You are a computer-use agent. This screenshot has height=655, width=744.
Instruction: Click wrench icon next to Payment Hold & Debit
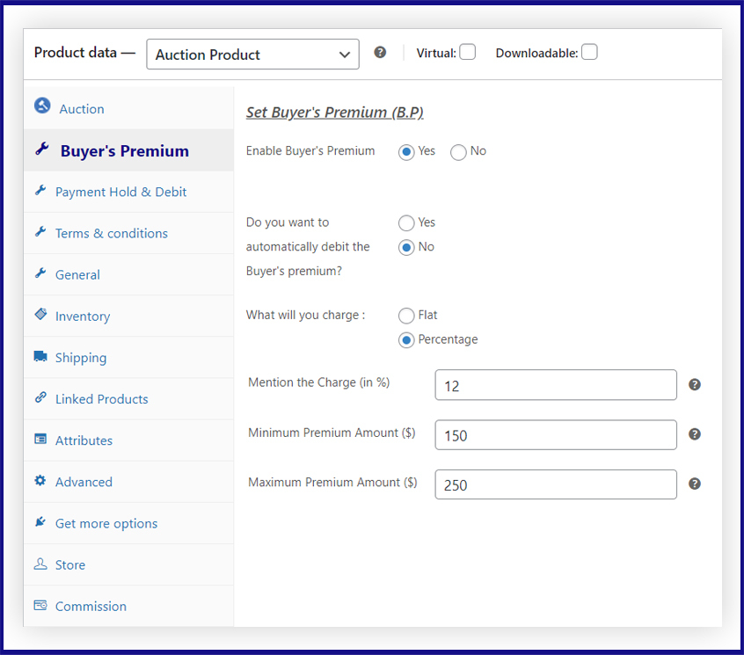click(x=40, y=190)
